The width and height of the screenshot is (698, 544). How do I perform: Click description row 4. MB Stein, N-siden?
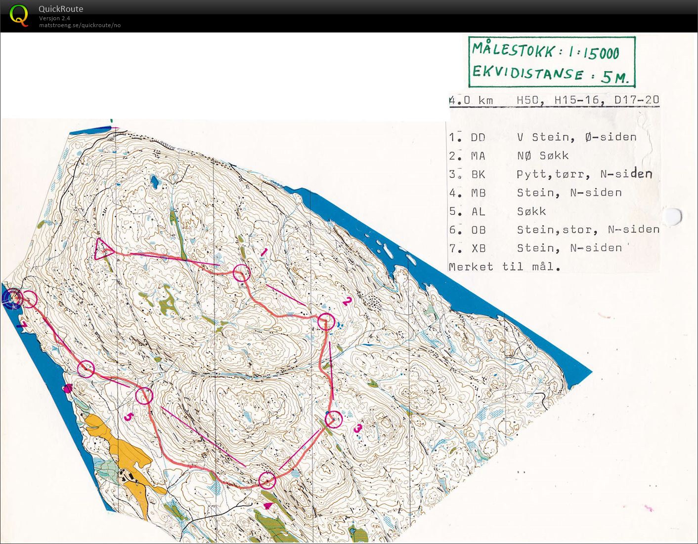click(x=535, y=193)
